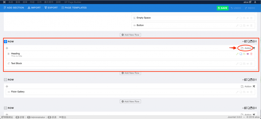261x119 pixels.
Task: Open the 系統 menu in the top bar
Action: (11, 2)
